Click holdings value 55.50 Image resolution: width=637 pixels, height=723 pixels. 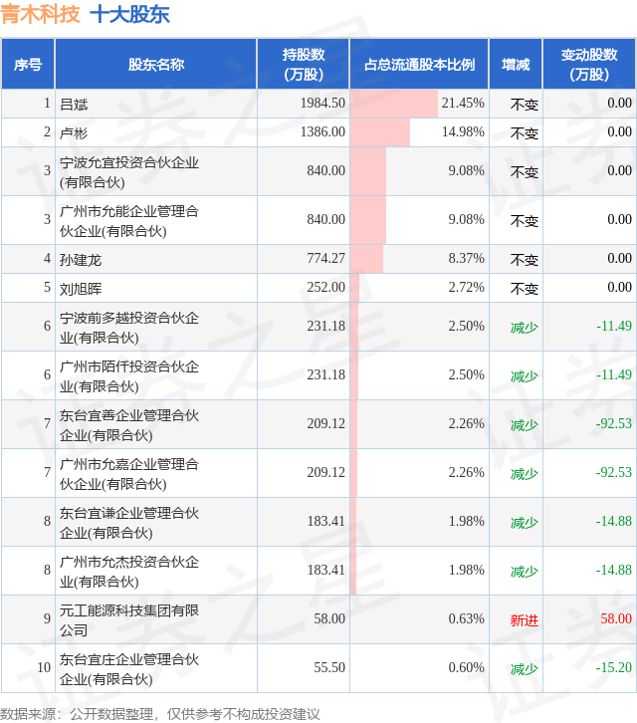pyautogui.click(x=329, y=667)
